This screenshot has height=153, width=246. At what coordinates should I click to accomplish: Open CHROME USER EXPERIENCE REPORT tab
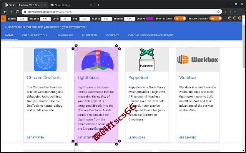[x=151, y=36]
